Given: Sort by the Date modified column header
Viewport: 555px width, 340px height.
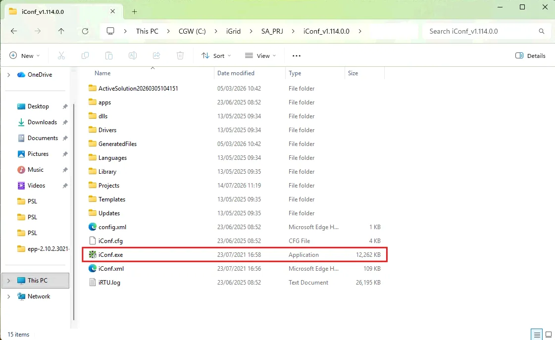Looking at the screenshot, I should pyautogui.click(x=250, y=73).
